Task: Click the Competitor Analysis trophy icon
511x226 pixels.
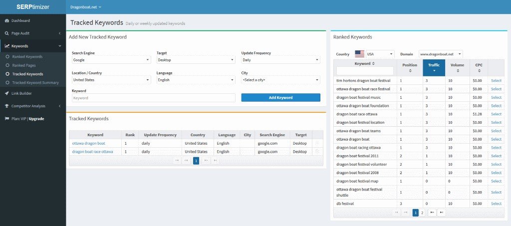Action: point(7,106)
